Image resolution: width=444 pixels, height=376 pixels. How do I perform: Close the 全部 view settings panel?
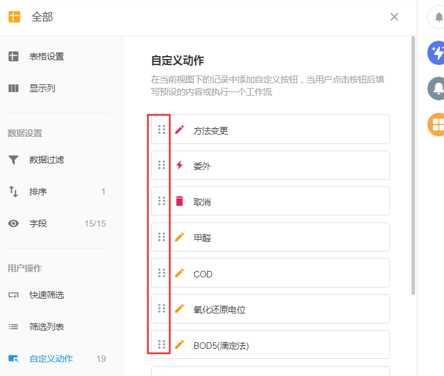[394, 17]
